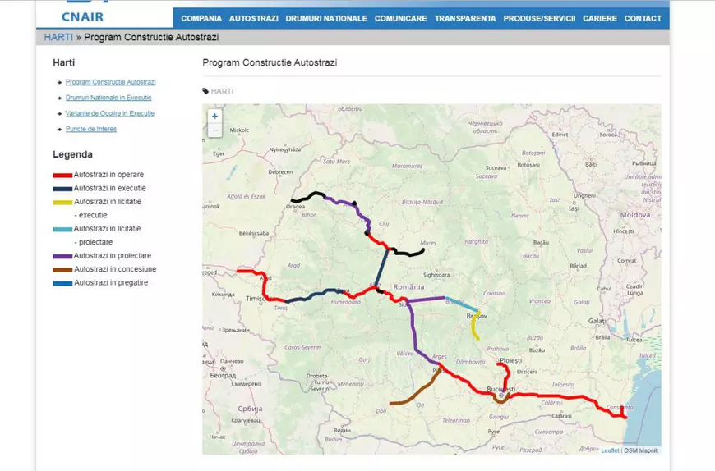Open Puncte de Interes link

click(x=90, y=129)
